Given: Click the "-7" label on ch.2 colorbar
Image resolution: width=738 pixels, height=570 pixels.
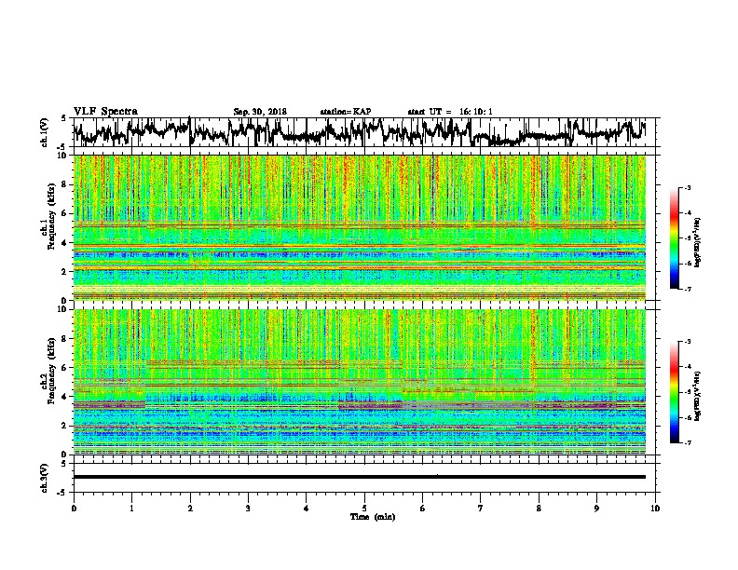Looking at the screenshot, I should click(688, 443).
